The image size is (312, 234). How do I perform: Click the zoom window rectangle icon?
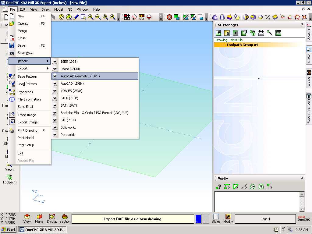(83, 17)
